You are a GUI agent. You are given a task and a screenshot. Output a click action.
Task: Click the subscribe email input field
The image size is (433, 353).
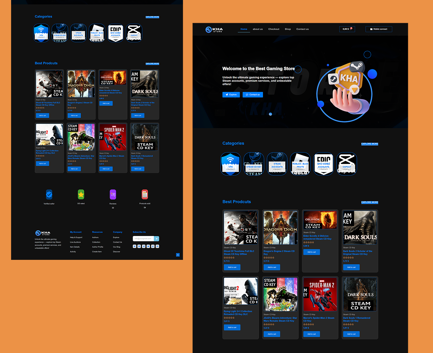click(143, 239)
